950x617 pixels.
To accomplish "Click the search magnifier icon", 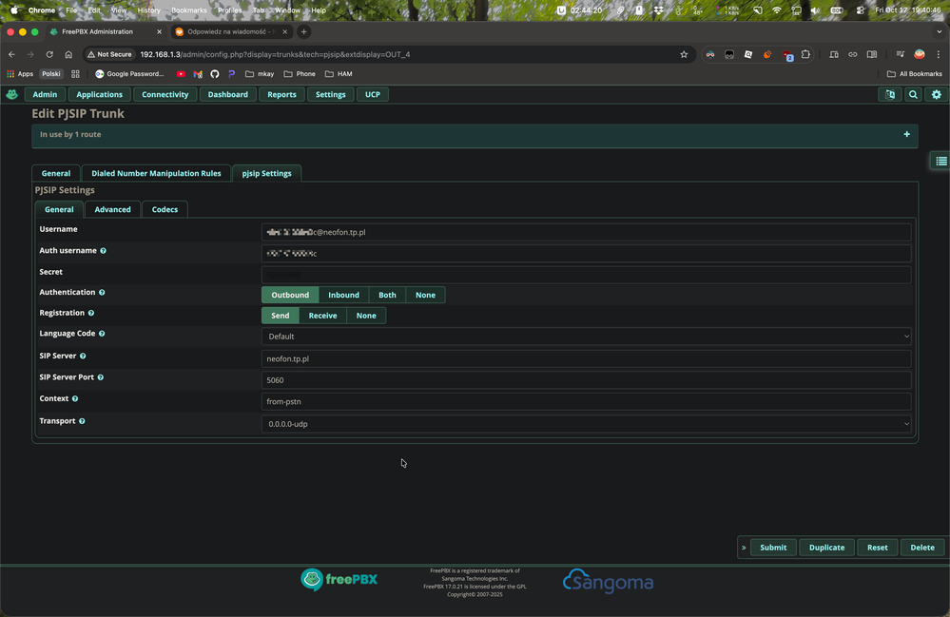I will [x=913, y=94].
